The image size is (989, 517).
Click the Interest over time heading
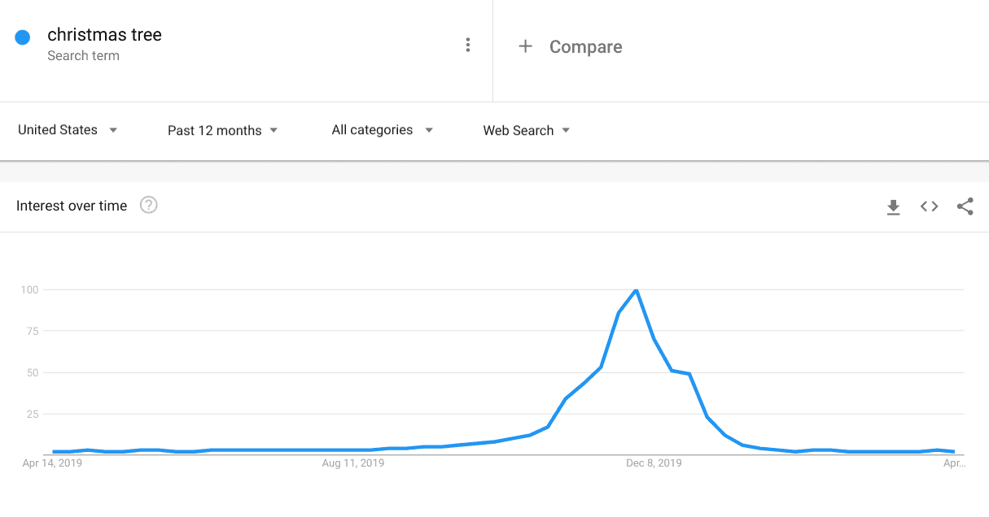click(72, 206)
